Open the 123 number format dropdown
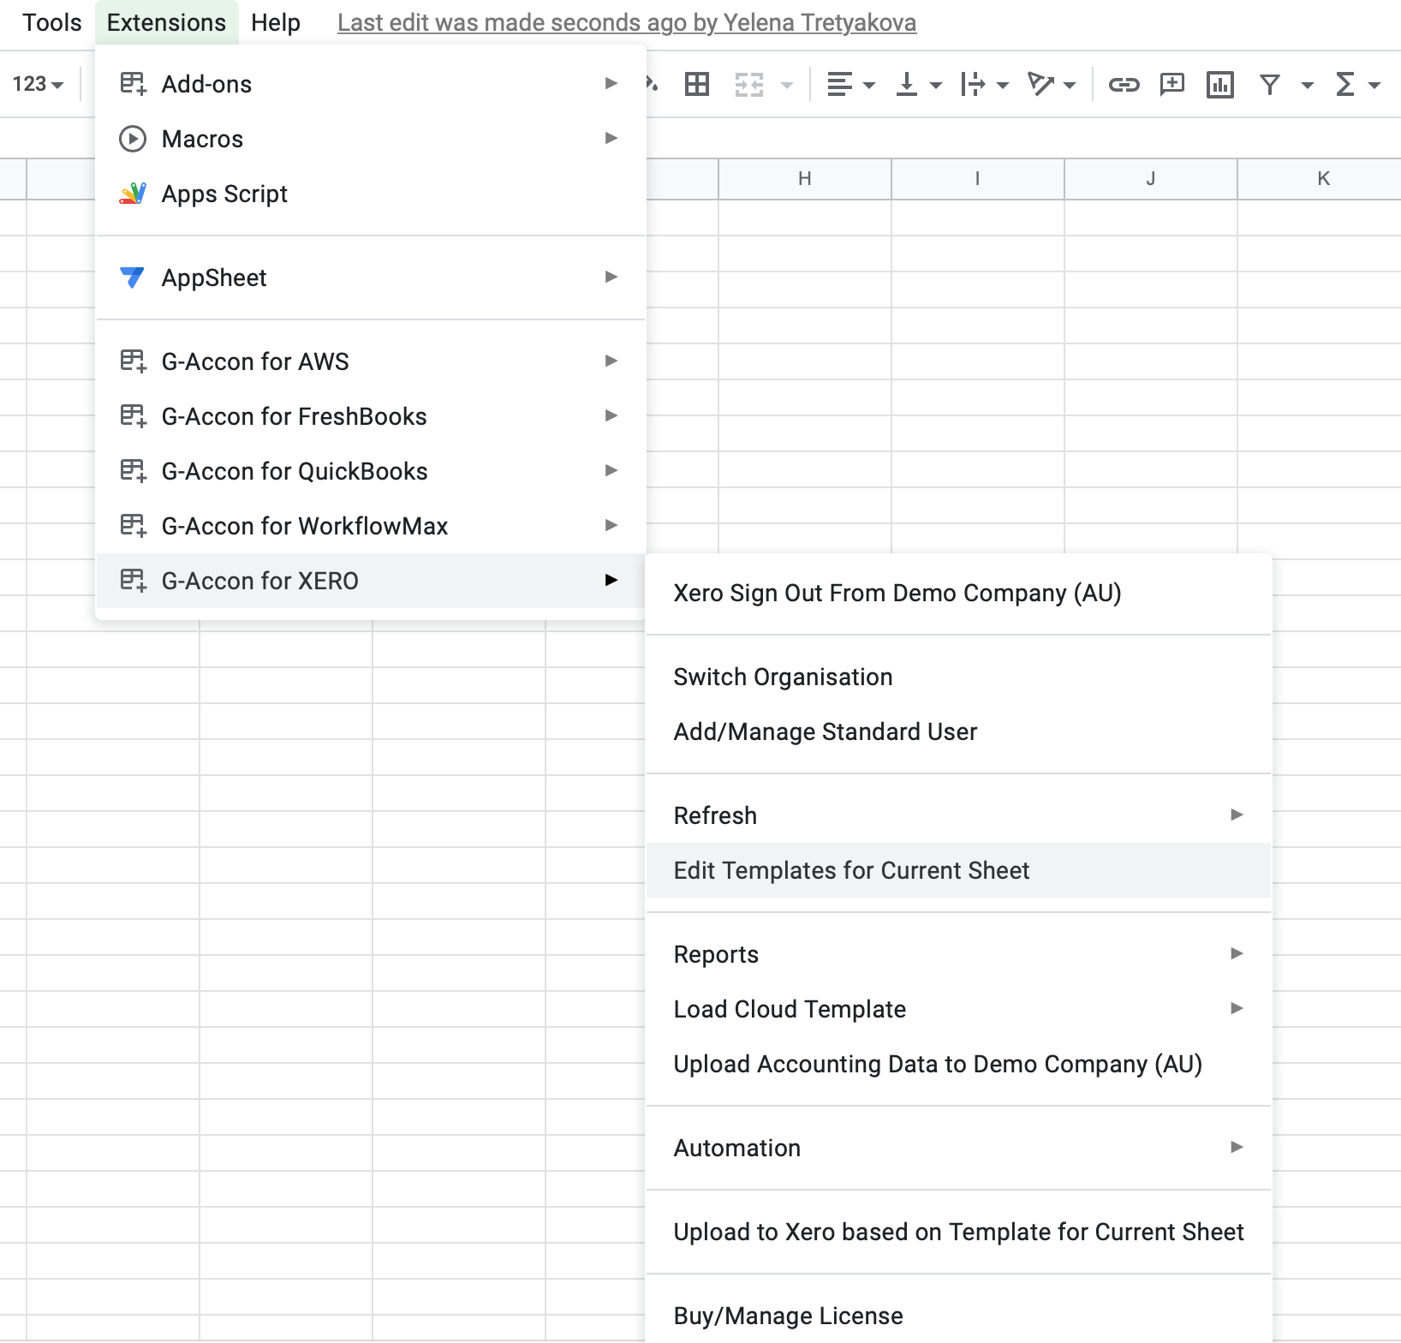The height and width of the screenshot is (1343, 1401). (x=39, y=84)
